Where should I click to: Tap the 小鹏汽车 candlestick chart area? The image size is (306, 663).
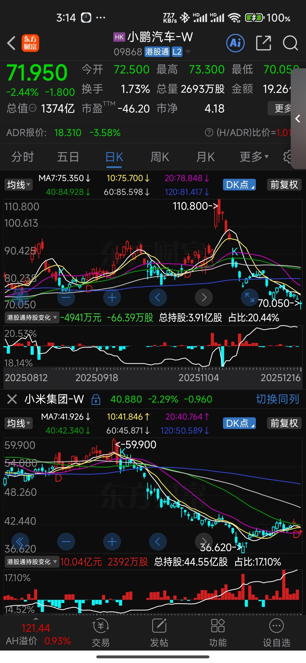(153, 254)
